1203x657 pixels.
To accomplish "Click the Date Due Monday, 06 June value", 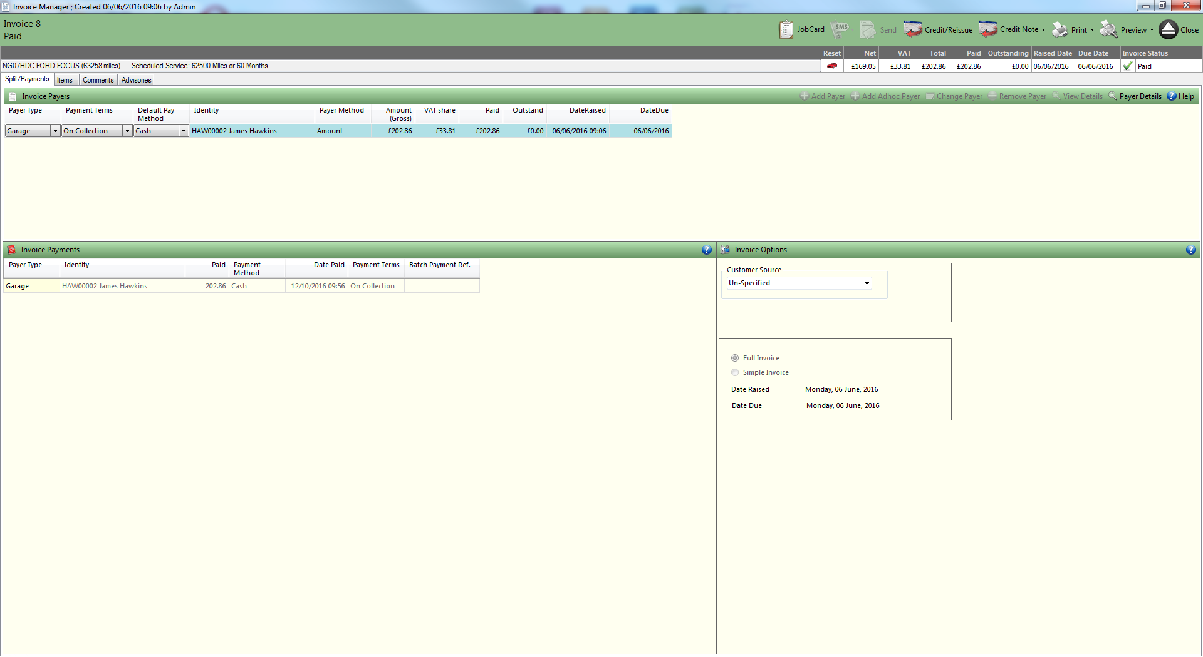I will tap(843, 405).
